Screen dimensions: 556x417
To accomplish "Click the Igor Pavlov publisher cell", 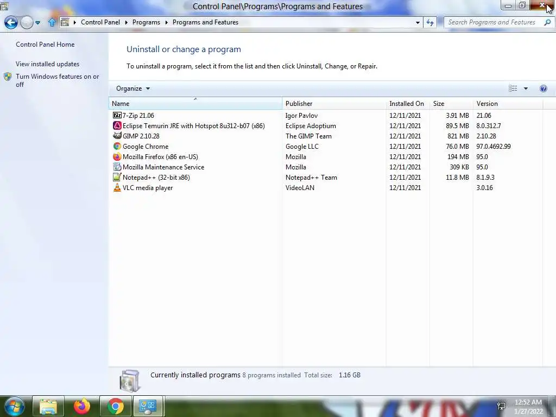I will 301,115.
